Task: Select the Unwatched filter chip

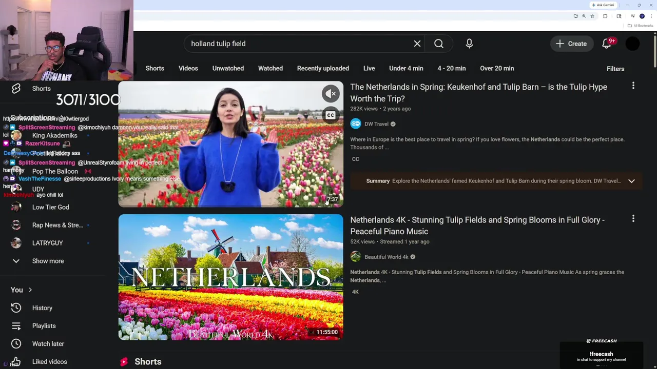Action: pos(228,68)
